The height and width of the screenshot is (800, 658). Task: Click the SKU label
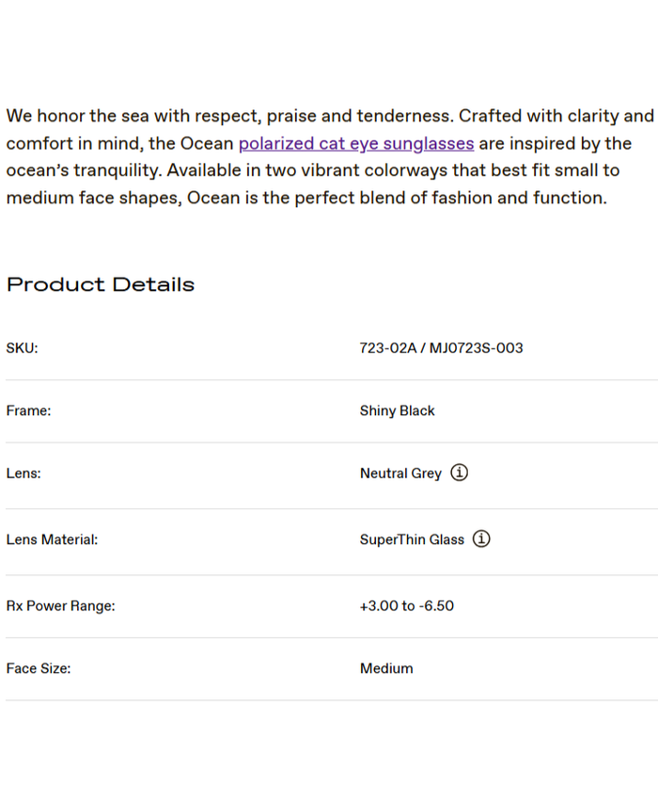click(22, 348)
